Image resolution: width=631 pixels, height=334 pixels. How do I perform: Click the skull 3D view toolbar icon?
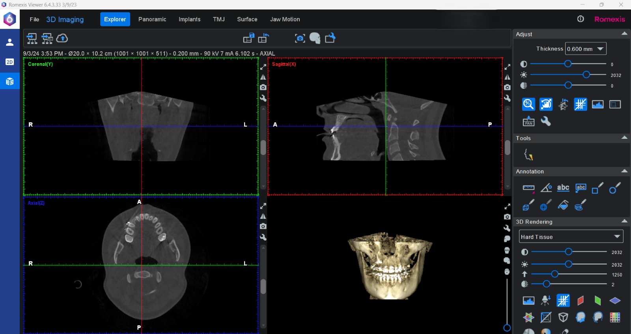pyautogui.click(x=315, y=38)
